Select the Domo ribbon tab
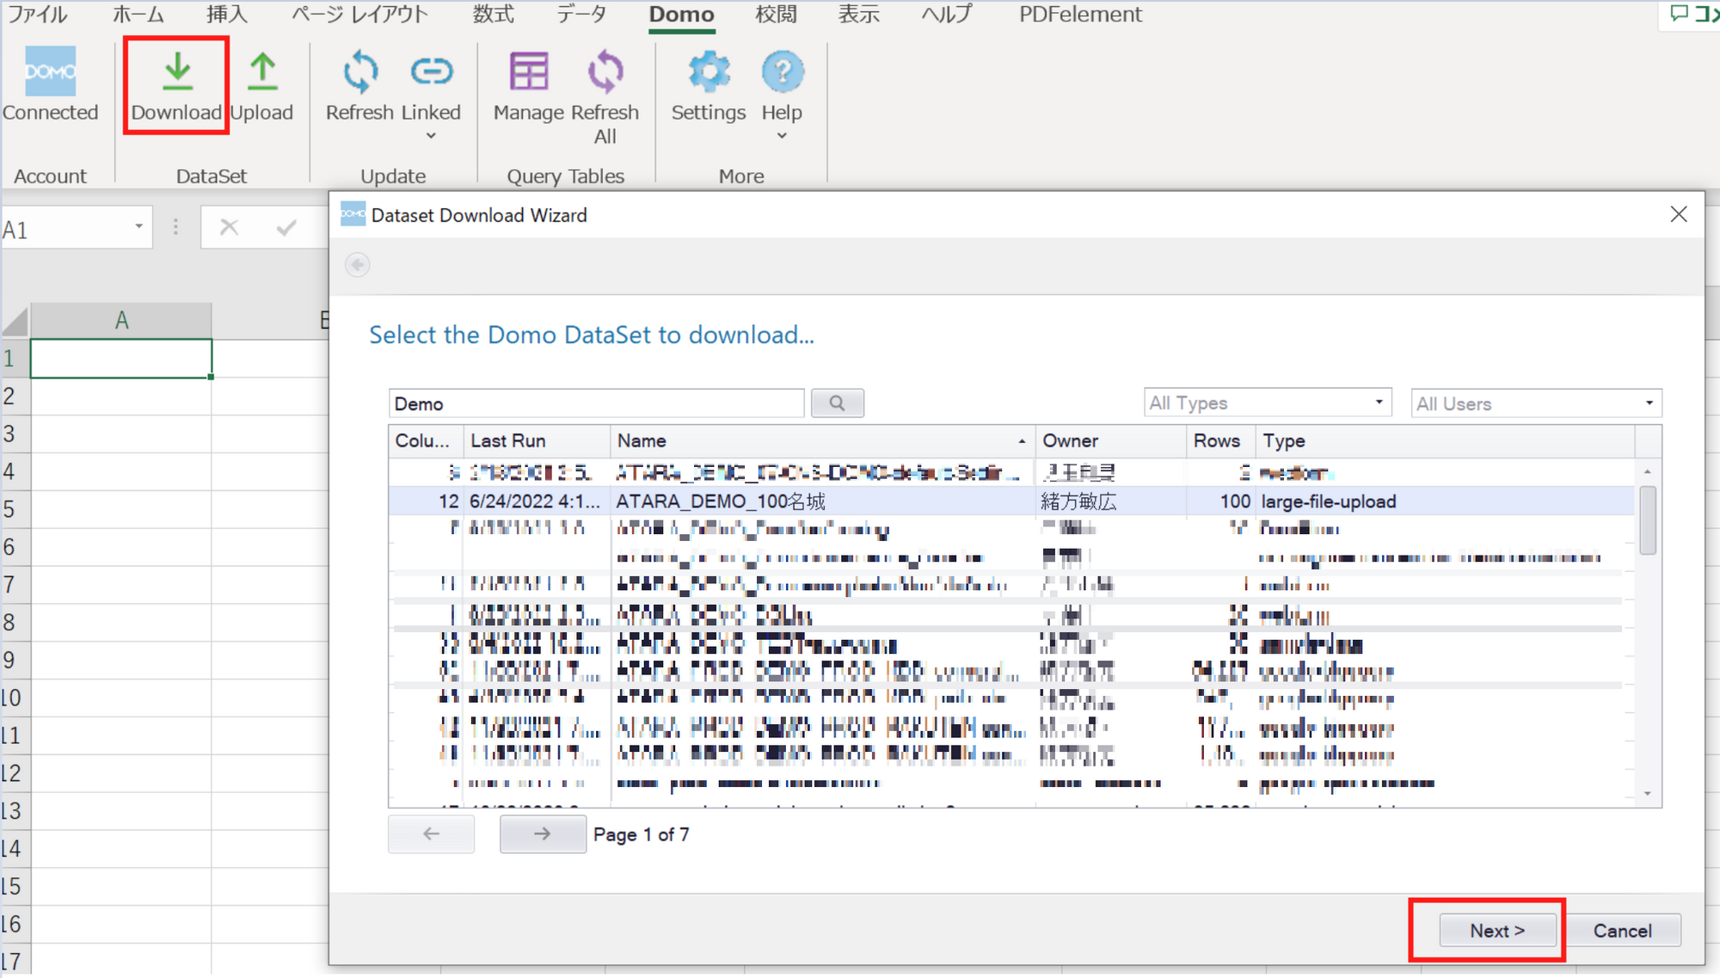This screenshot has height=978, width=1720. [681, 15]
